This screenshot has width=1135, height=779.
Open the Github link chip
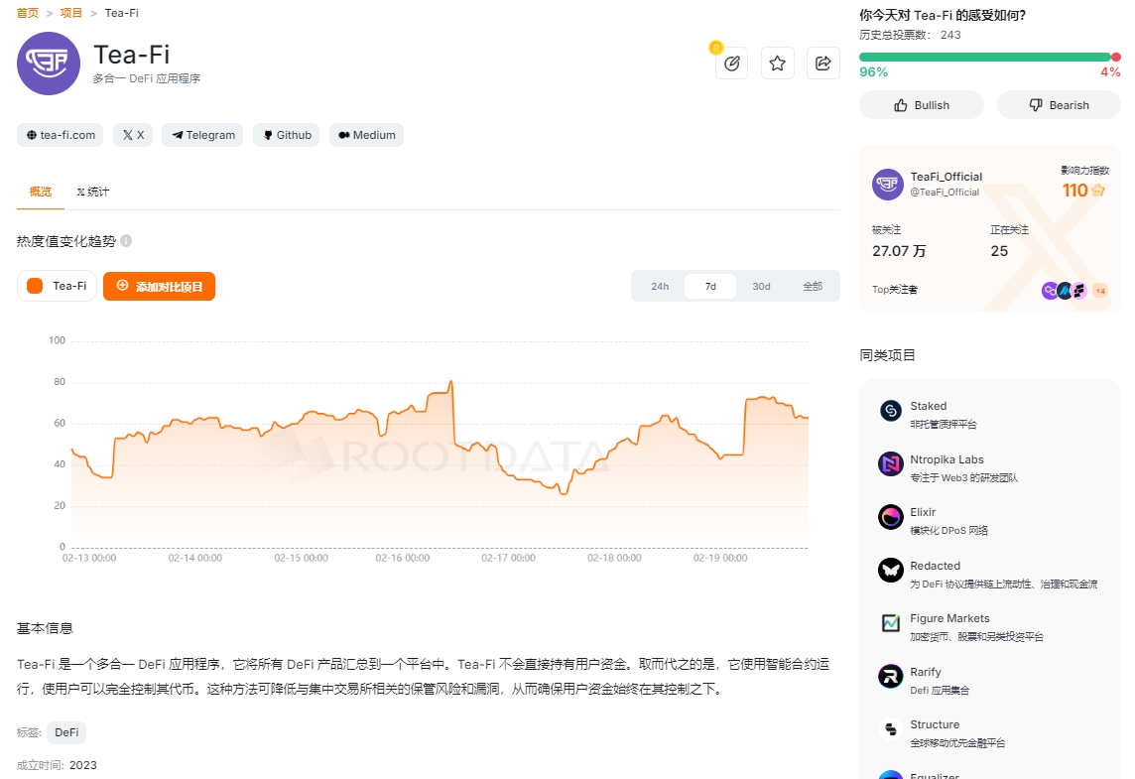(287, 135)
